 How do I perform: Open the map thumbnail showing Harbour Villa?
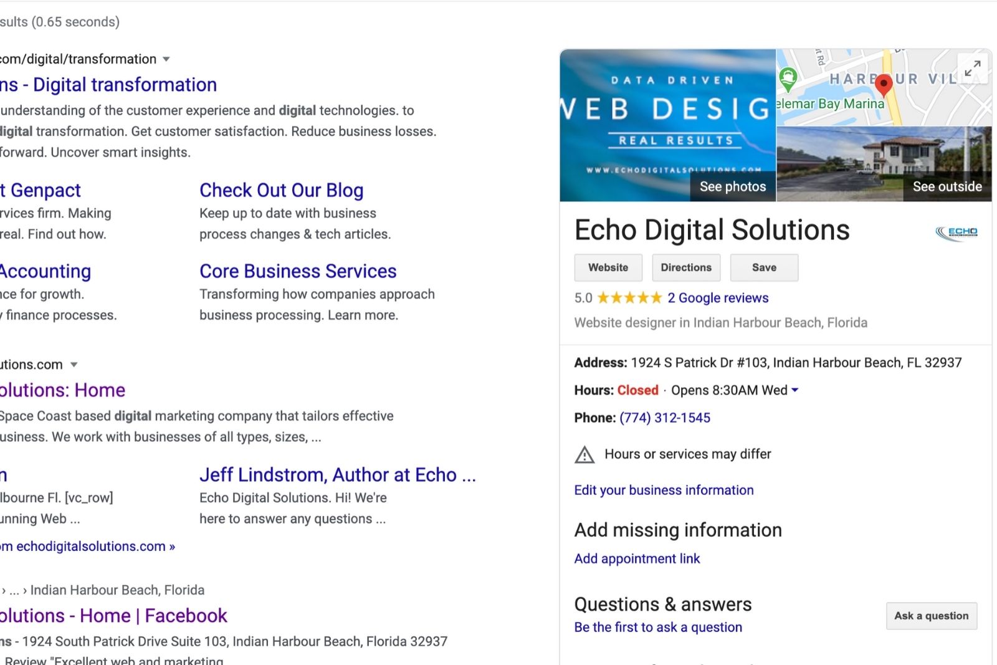pos(884,87)
